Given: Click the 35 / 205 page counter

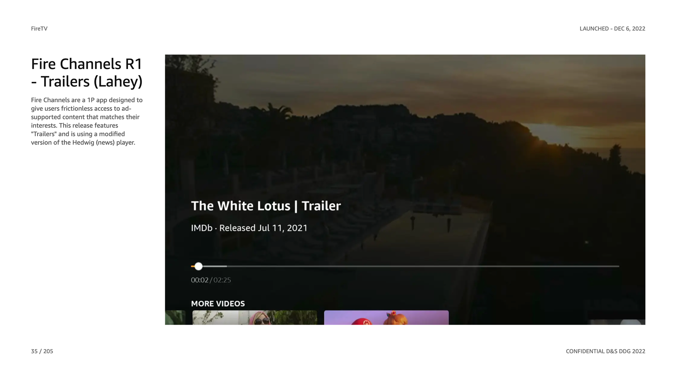Looking at the screenshot, I should click(x=42, y=351).
